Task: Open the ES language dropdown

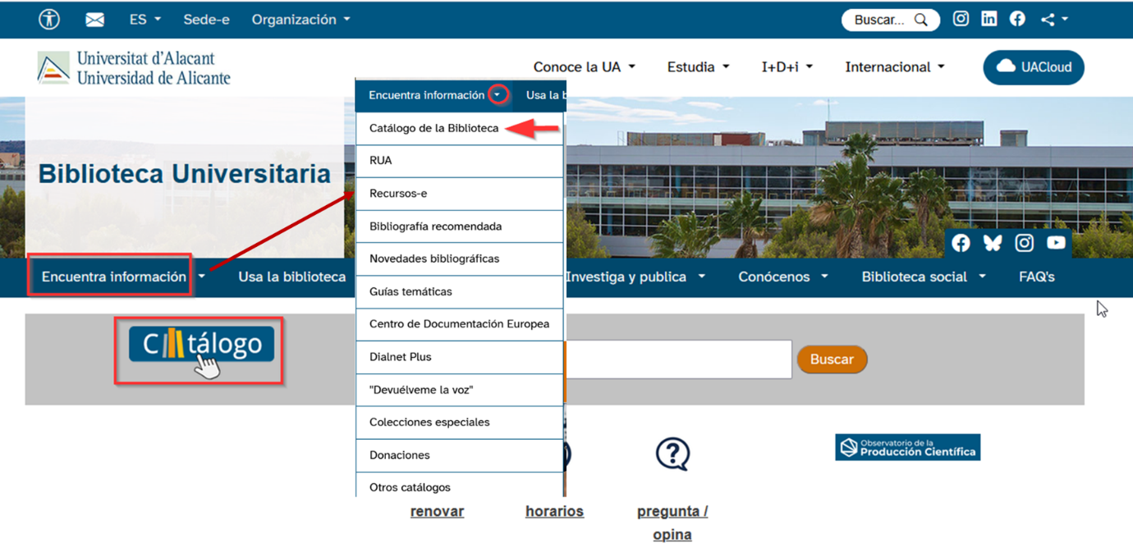Action: coord(145,20)
